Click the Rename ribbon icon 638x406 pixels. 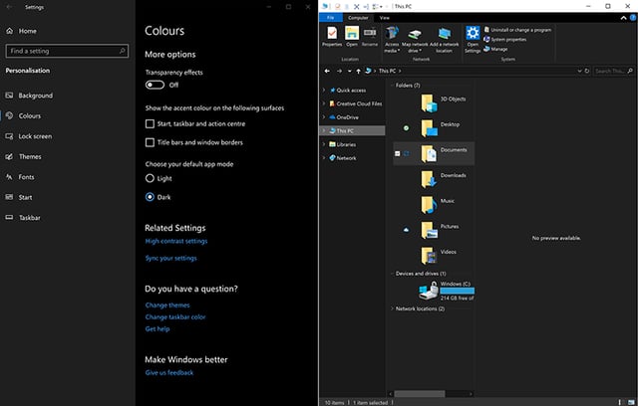pos(370,36)
